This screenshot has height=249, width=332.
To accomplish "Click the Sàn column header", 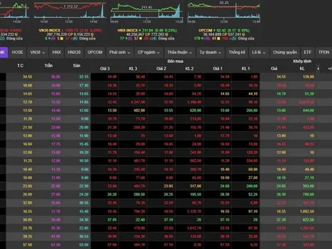I will point(77,66).
